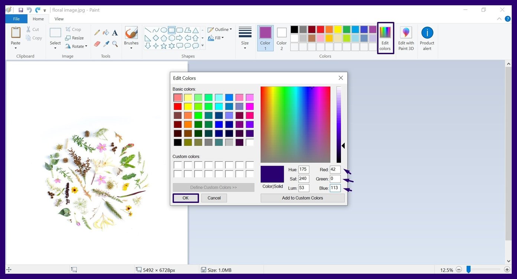The width and height of the screenshot is (517, 279).
Task: Select the Fill with color tool
Action: coord(106,32)
